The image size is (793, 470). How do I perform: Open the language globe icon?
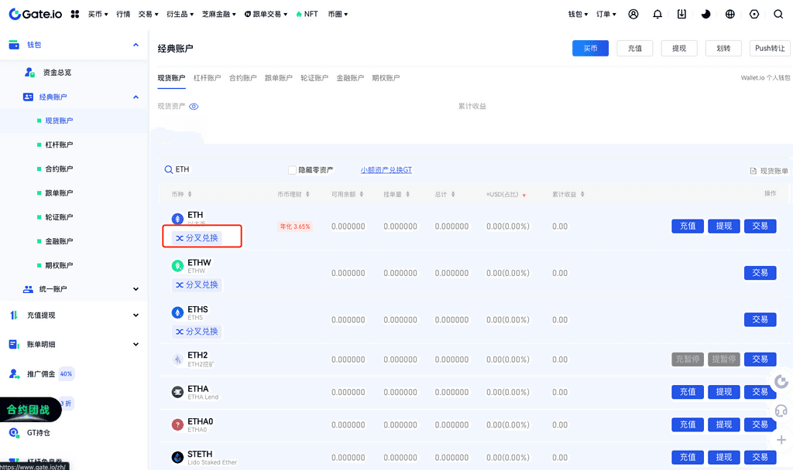[729, 14]
